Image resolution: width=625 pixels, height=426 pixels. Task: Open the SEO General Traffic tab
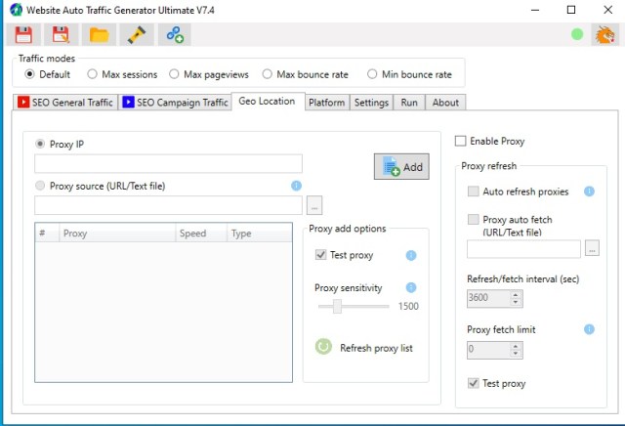[65, 103]
